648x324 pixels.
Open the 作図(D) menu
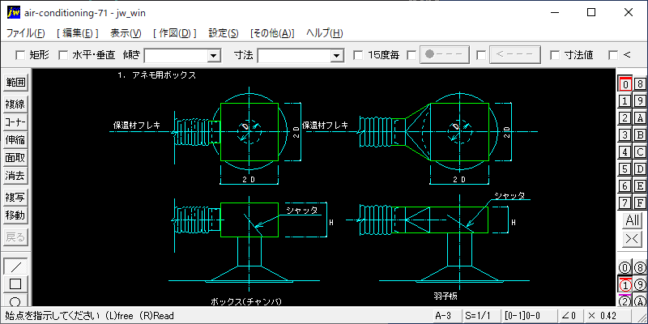(x=175, y=33)
